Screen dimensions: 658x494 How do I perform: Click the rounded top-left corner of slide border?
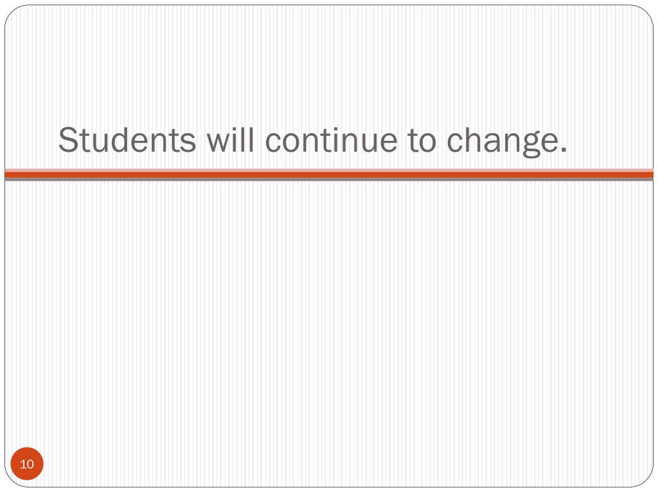[x=13, y=14]
